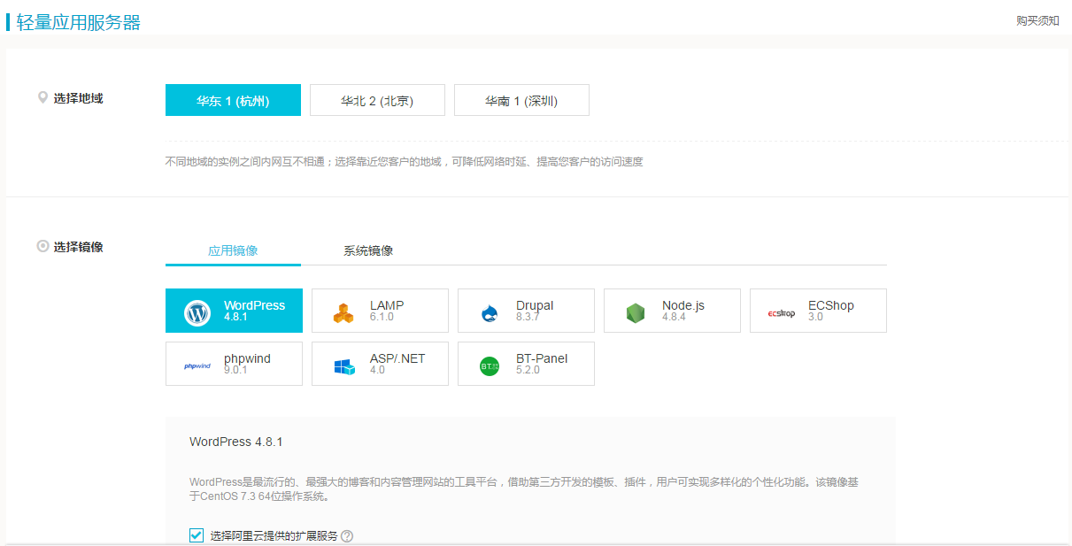Click the WordPress是最流行的 description paragraph
1072x546 pixels.
tap(524, 489)
